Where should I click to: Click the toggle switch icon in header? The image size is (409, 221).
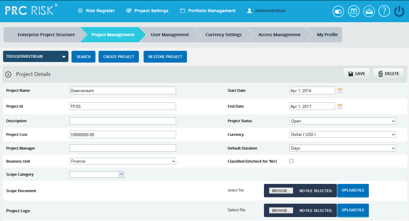pyautogui.click(x=338, y=11)
